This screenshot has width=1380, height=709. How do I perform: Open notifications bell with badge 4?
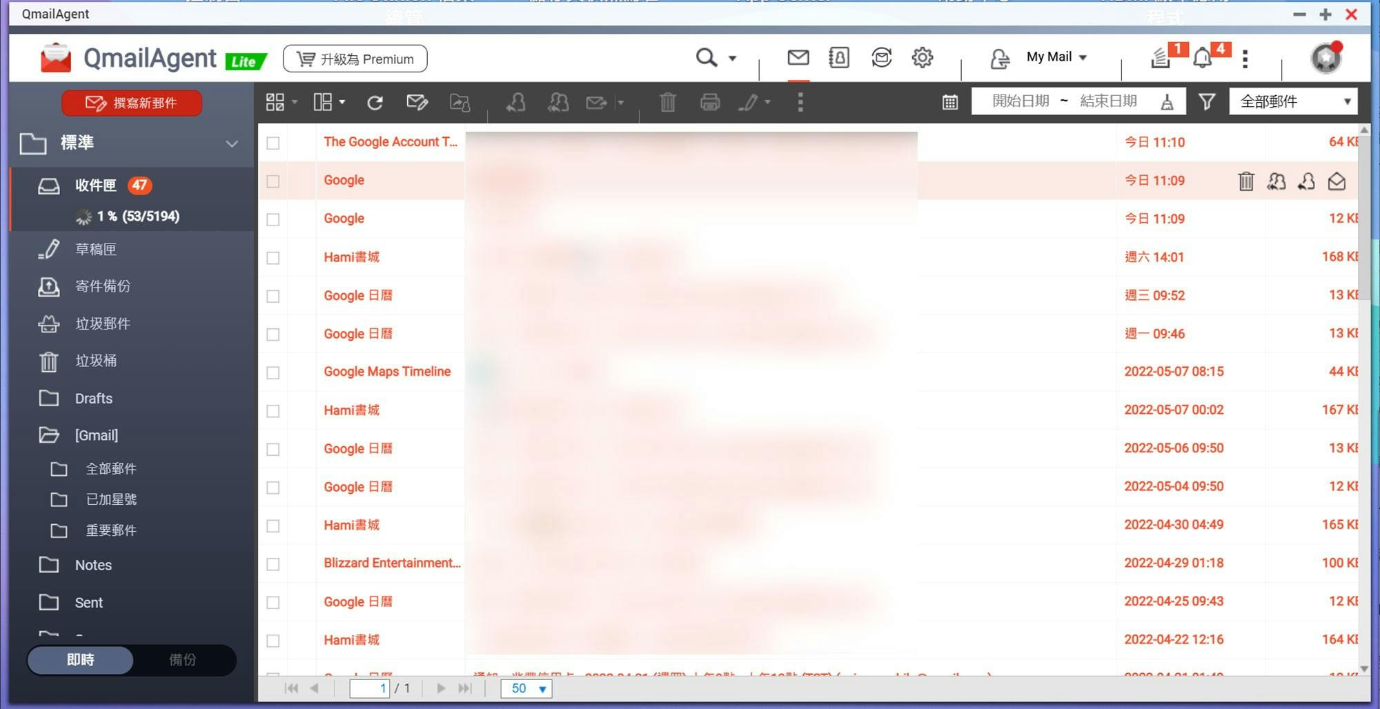[x=1203, y=58]
